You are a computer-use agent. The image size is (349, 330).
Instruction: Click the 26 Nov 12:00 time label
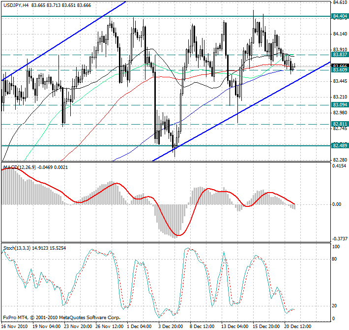pos(110,327)
